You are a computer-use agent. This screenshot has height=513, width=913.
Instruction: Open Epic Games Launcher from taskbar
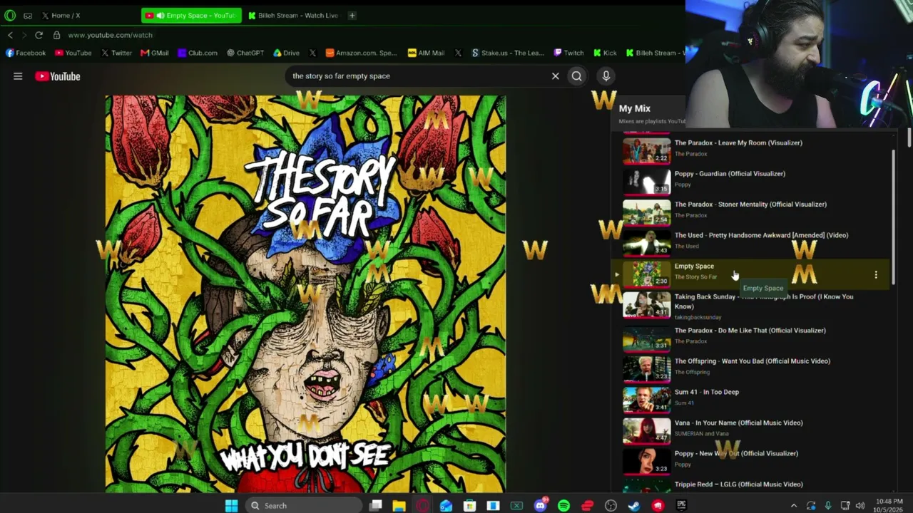coord(681,506)
